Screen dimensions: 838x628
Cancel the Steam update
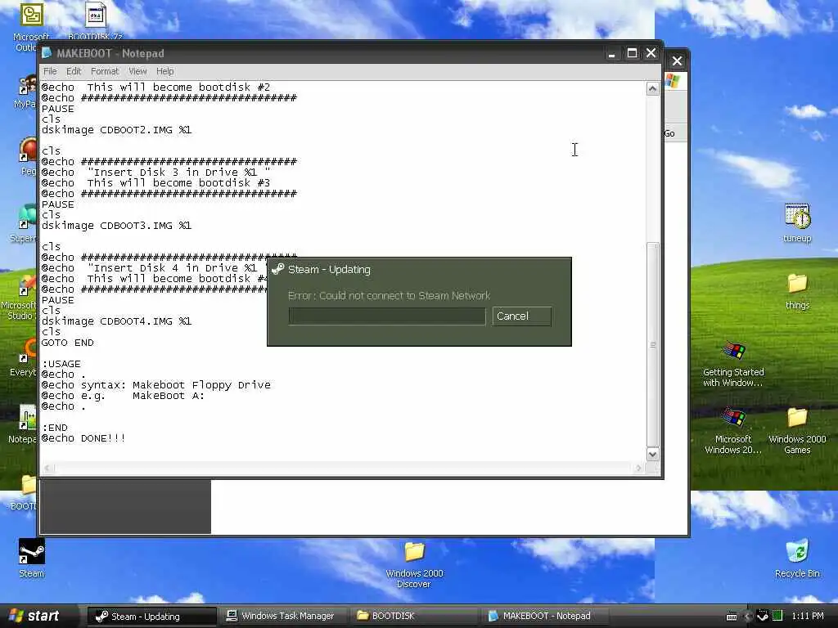[x=521, y=316]
